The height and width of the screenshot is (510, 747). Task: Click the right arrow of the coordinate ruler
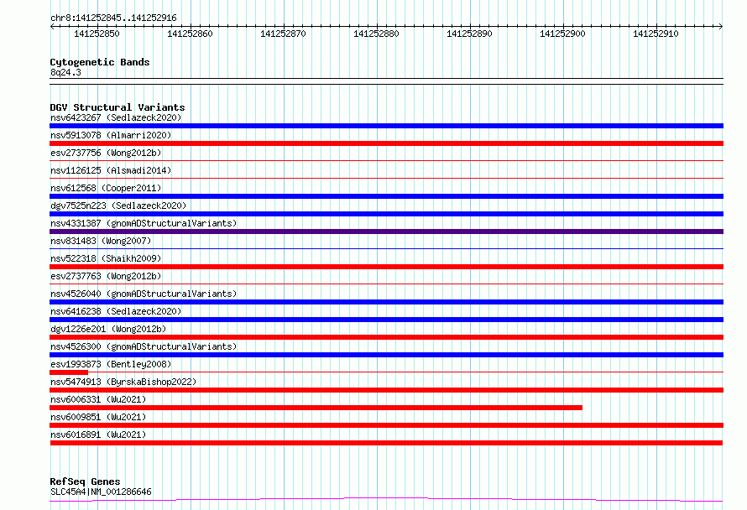[x=721, y=26]
